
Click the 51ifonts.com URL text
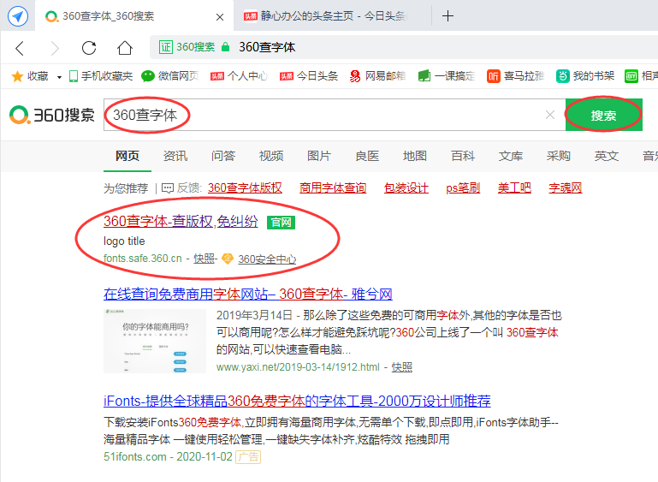pos(134,457)
